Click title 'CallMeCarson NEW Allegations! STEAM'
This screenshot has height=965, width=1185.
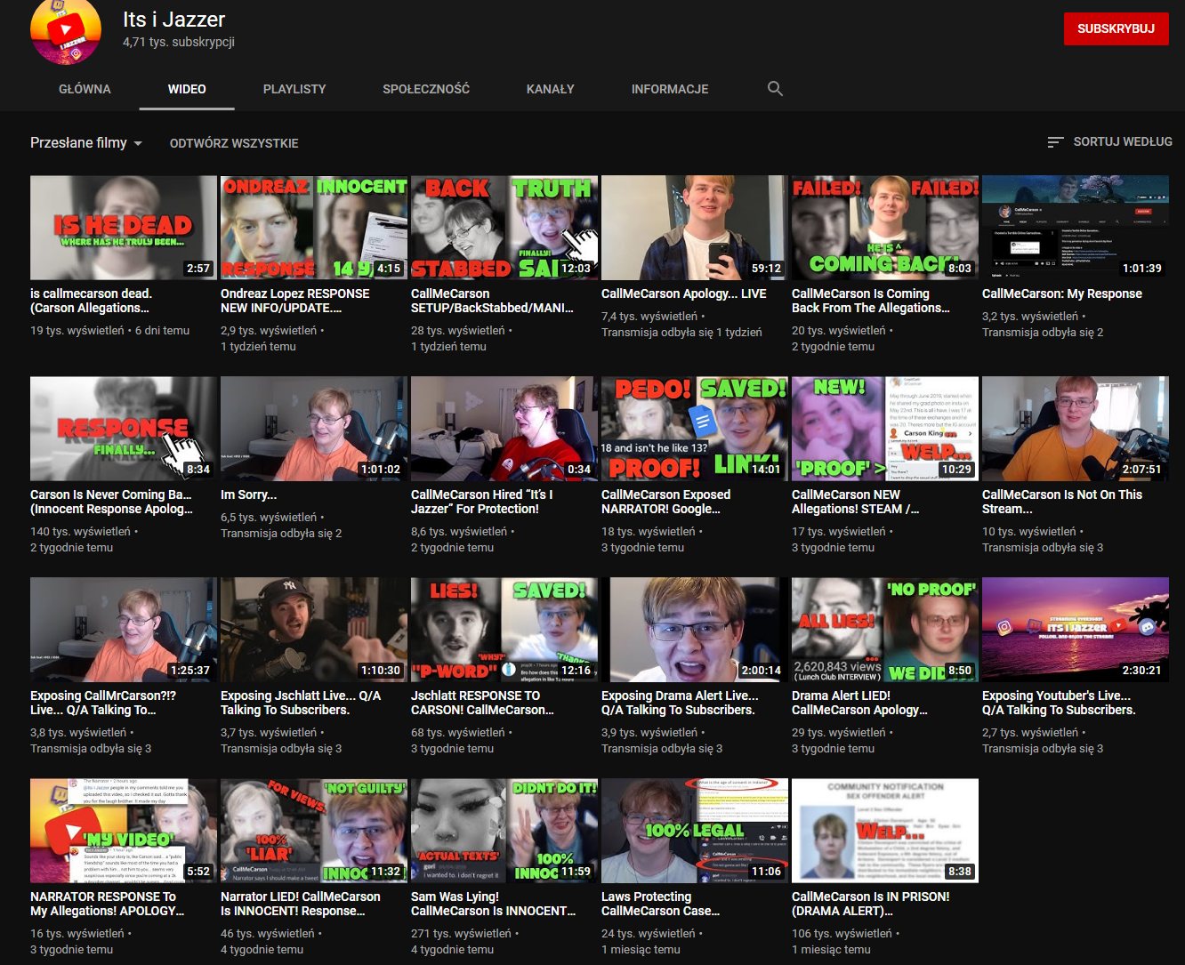855,502
